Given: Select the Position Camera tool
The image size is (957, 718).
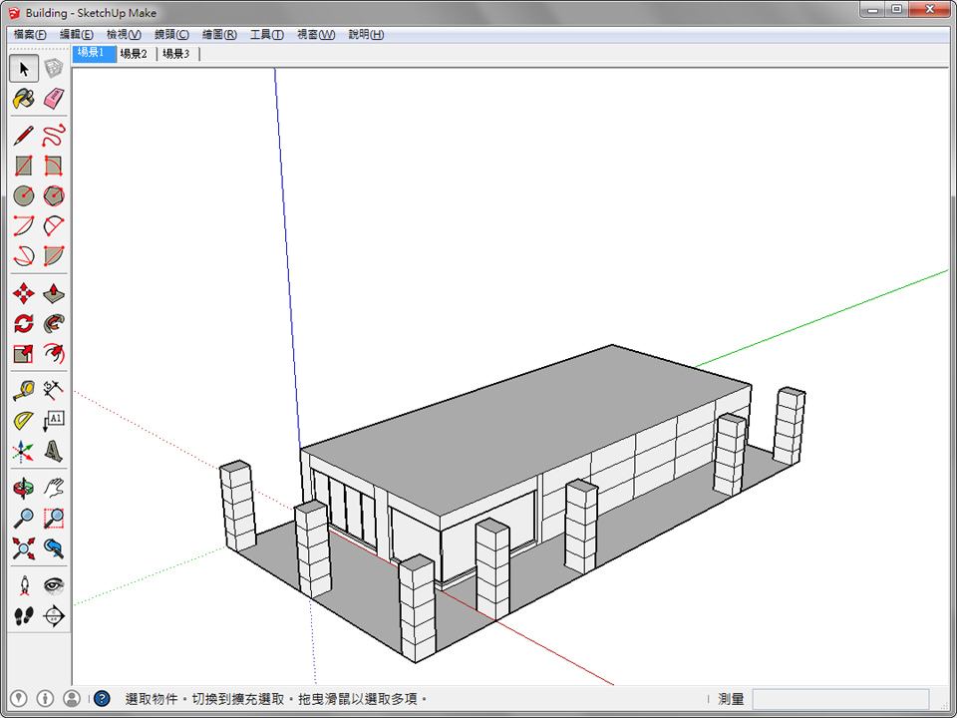Looking at the screenshot, I should tap(24, 586).
